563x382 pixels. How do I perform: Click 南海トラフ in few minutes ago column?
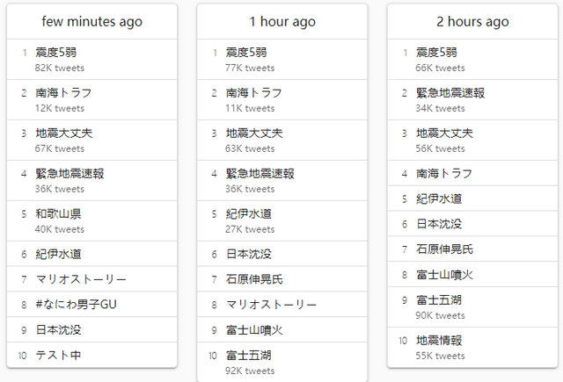pos(63,92)
